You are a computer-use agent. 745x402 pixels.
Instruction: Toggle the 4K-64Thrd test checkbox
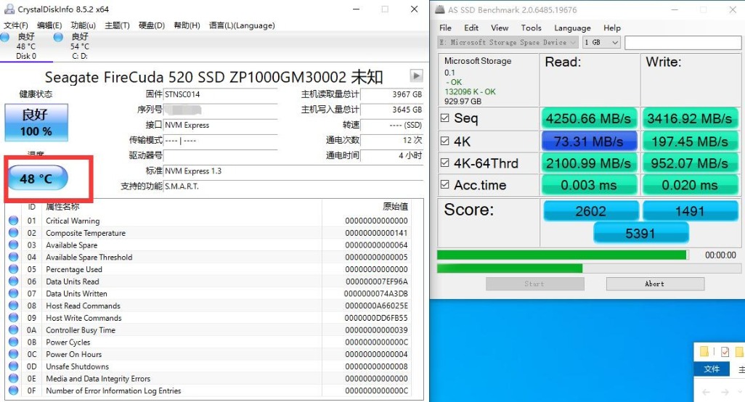[444, 163]
